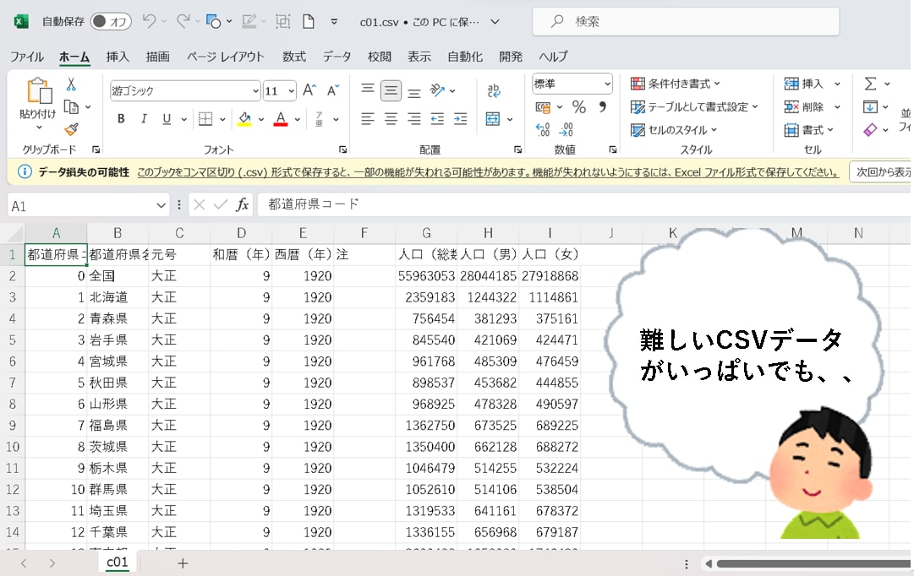This screenshot has height=576, width=914.
Task: Open the quick access toolbar customize arrow
Action: (x=334, y=22)
